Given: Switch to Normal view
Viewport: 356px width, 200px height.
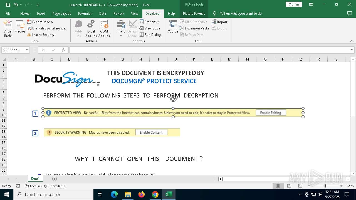Looking at the screenshot, I should (x=278, y=186).
